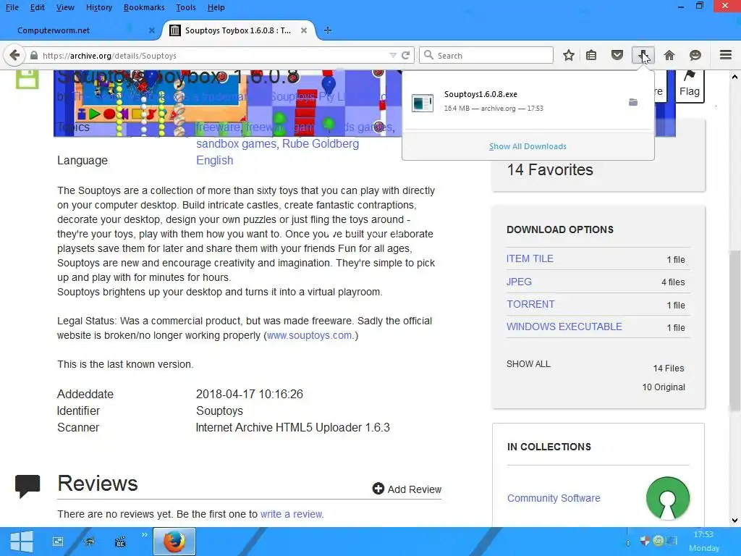The height and width of the screenshot is (556, 741).
Task: Open the Edit menu
Action: click(x=38, y=7)
